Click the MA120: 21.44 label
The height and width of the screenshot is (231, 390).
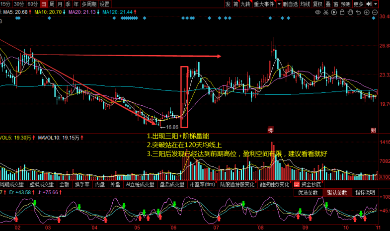click(x=117, y=12)
